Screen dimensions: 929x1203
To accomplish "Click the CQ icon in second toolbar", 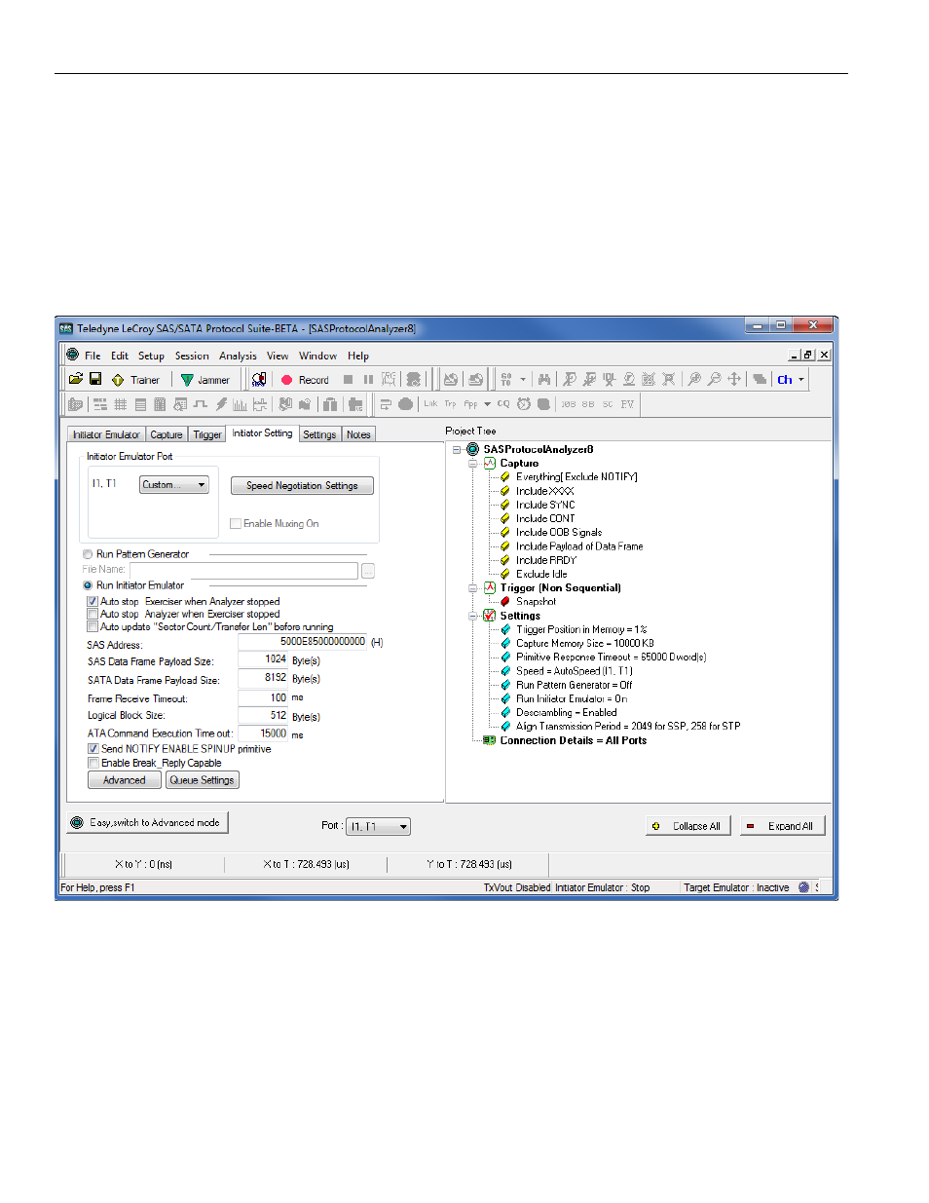I will coord(503,403).
